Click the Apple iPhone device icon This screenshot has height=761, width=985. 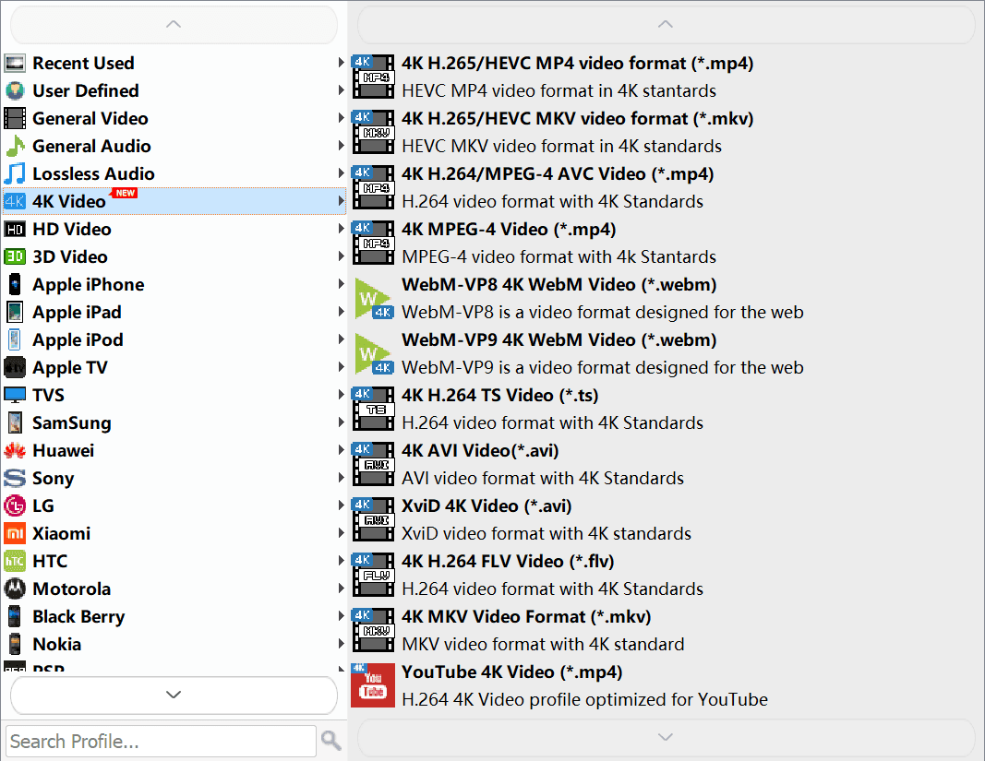click(x=15, y=284)
